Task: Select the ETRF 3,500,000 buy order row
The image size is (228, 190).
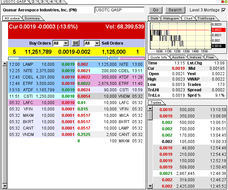Action: [42, 84]
